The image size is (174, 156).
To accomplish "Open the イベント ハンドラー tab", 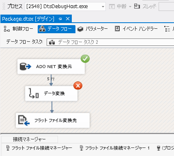I will click(x=136, y=29).
